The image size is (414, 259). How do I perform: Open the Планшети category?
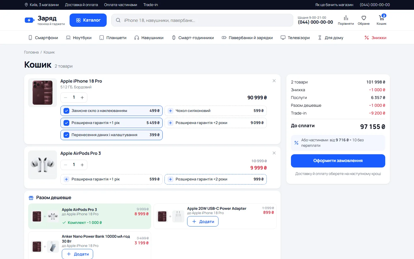[x=113, y=38]
